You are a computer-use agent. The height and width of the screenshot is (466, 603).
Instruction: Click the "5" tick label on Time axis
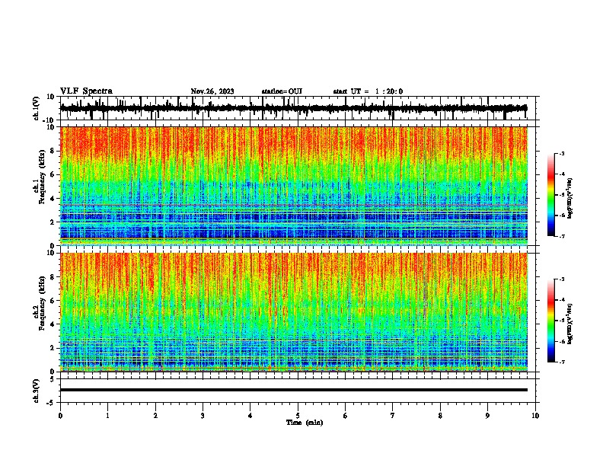[x=298, y=416]
